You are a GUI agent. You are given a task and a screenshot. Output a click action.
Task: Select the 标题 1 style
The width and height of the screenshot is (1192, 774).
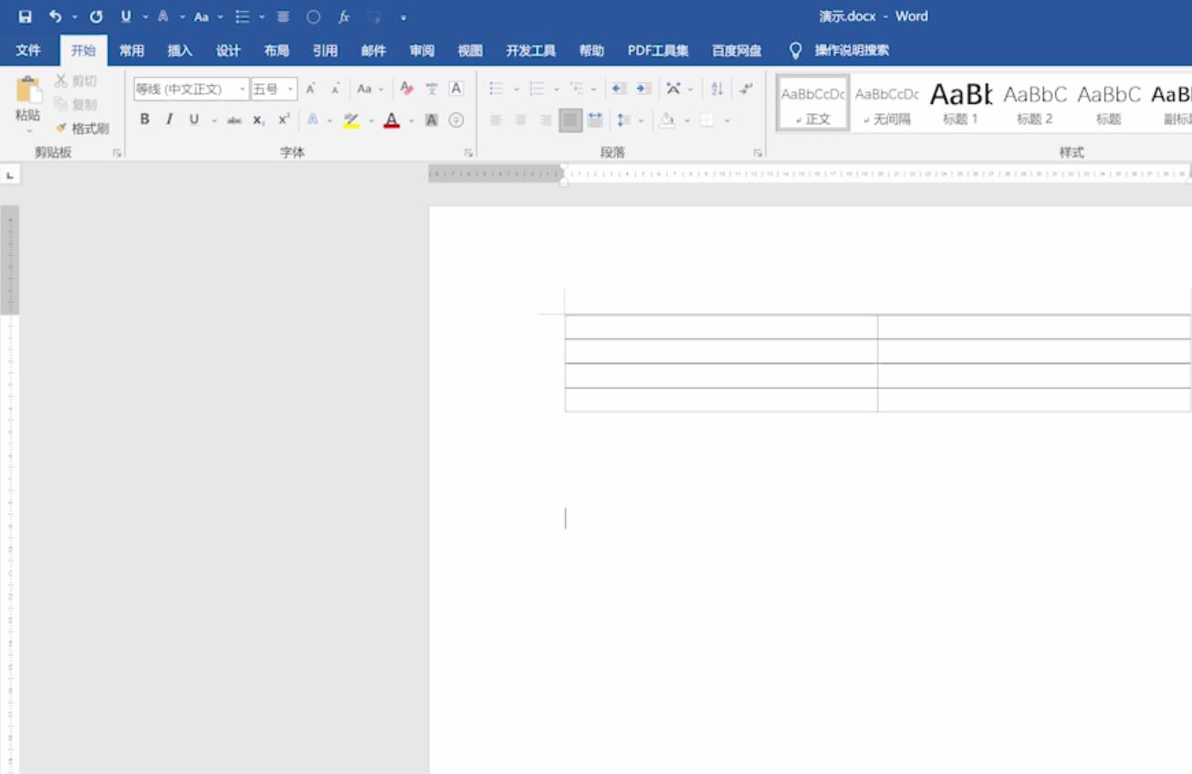click(960, 102)
